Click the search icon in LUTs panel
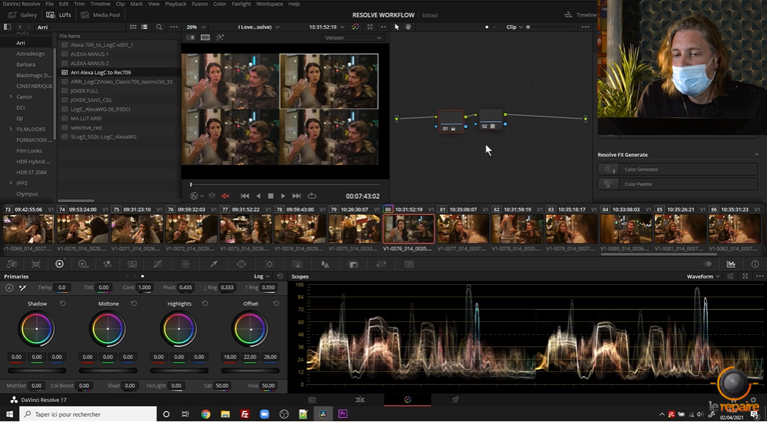The height and width of the screenshot is (422, 767). pos(159,27)
